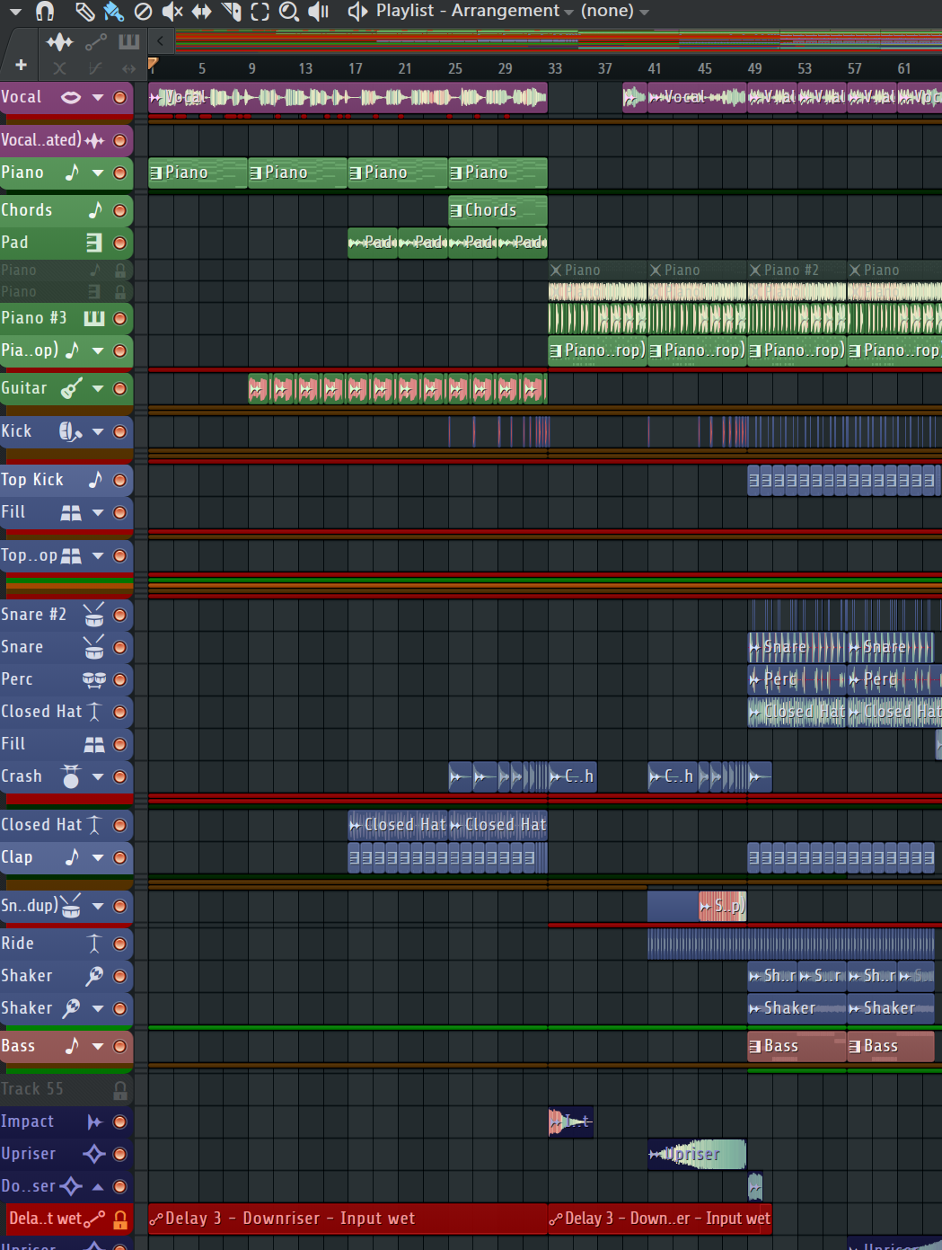
Task: Select the Snare track name label
Action: coord(22,647)
